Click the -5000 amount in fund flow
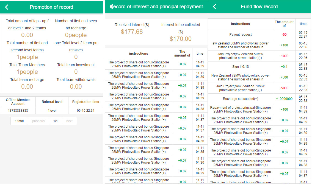The width and height of the screenshot is (312, 185). pos(284,88)
